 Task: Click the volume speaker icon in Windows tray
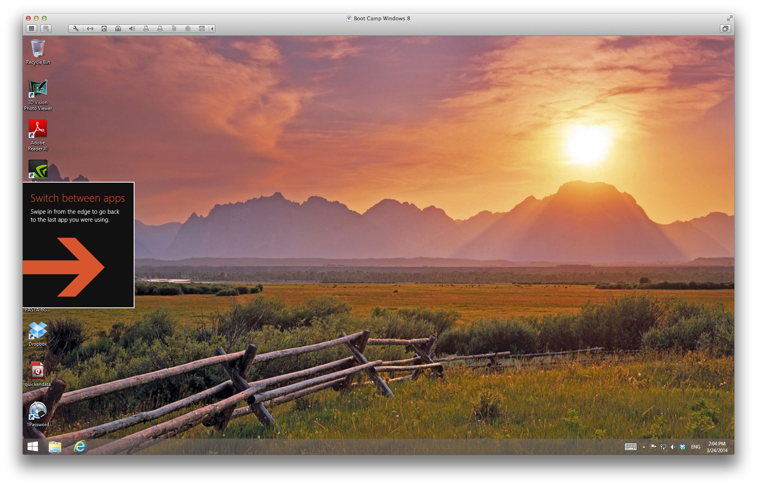(673, 447)
